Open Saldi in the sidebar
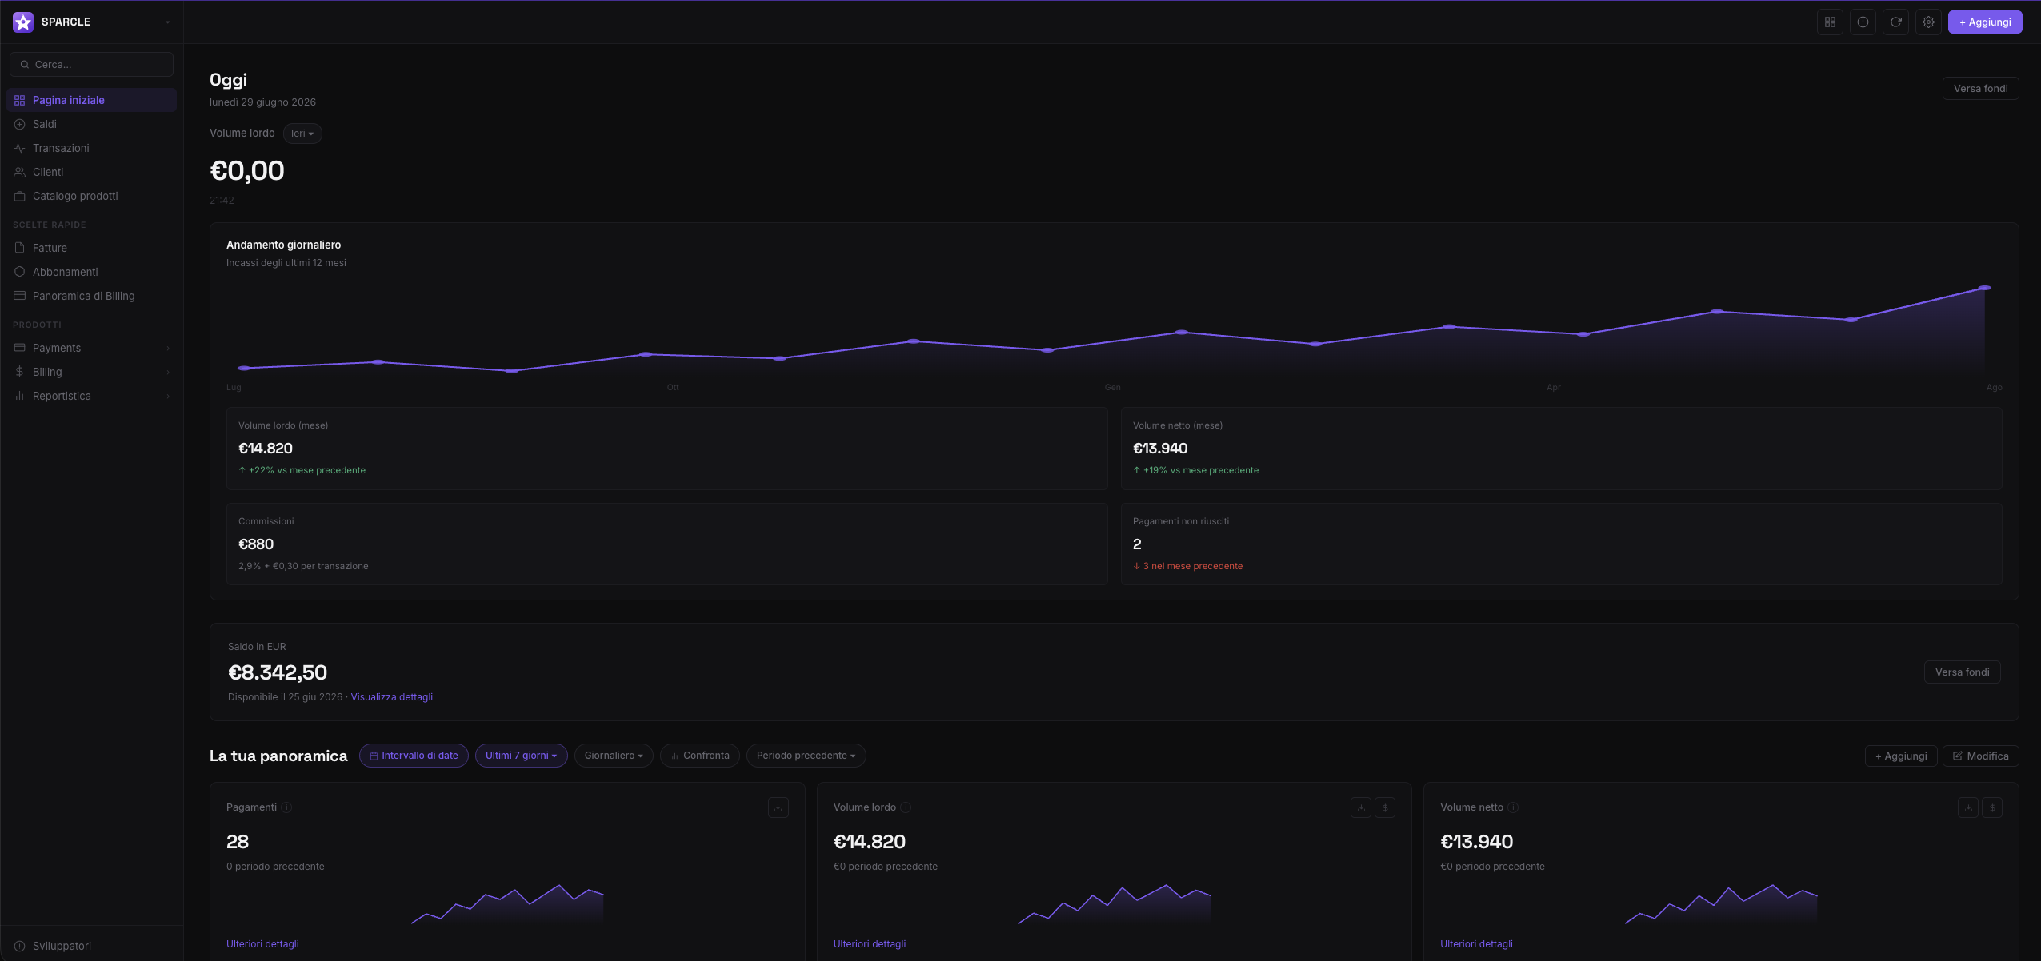 tap(91, 124)
